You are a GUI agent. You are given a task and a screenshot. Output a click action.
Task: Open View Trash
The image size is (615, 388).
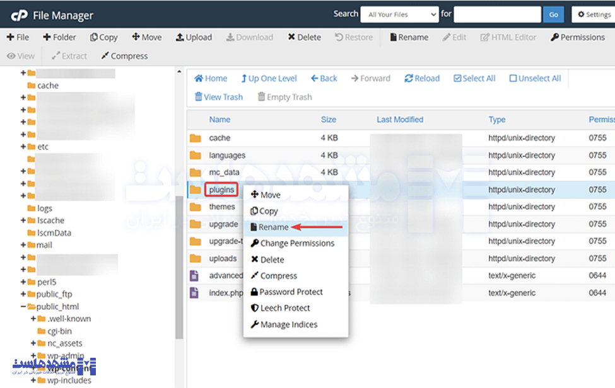click(x=199, y=97)
